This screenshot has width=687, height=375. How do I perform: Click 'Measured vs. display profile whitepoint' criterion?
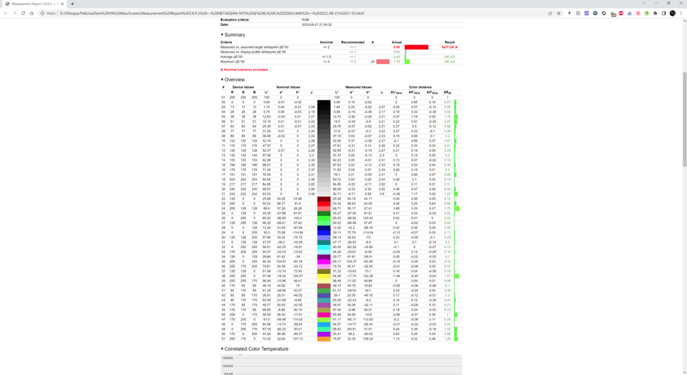(253, 52)
